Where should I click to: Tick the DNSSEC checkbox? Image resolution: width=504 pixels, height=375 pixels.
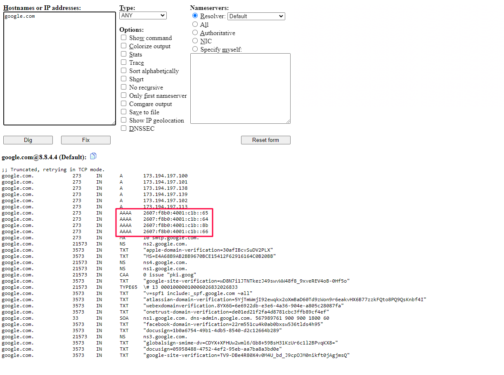[123, 128]
